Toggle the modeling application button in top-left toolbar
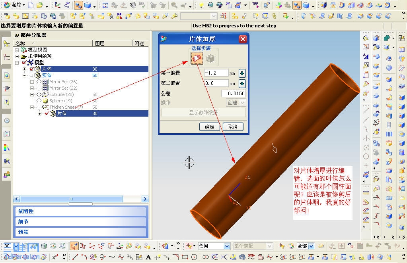This screenshot has width=407, height=263. click(x=78, y=5)
